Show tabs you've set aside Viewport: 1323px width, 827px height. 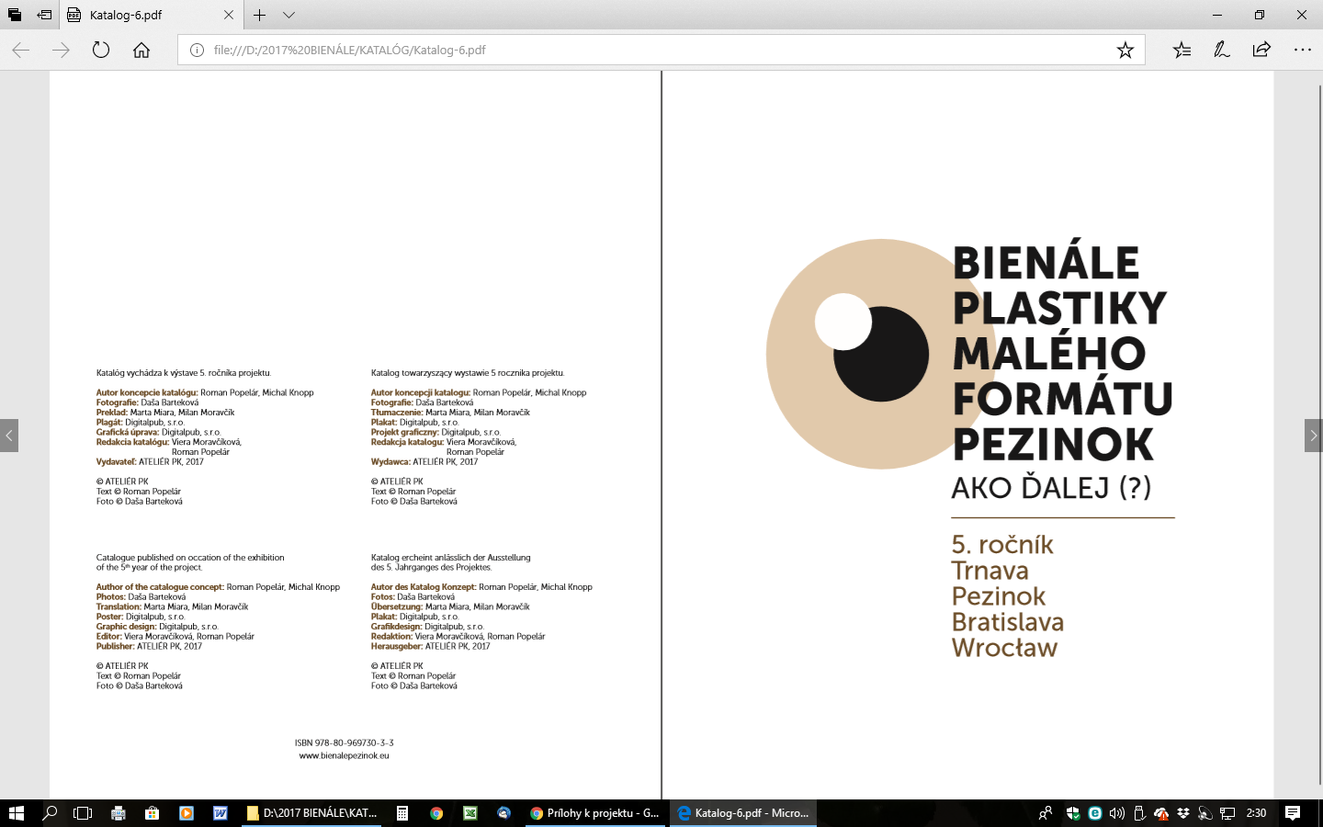coord(15,15)
